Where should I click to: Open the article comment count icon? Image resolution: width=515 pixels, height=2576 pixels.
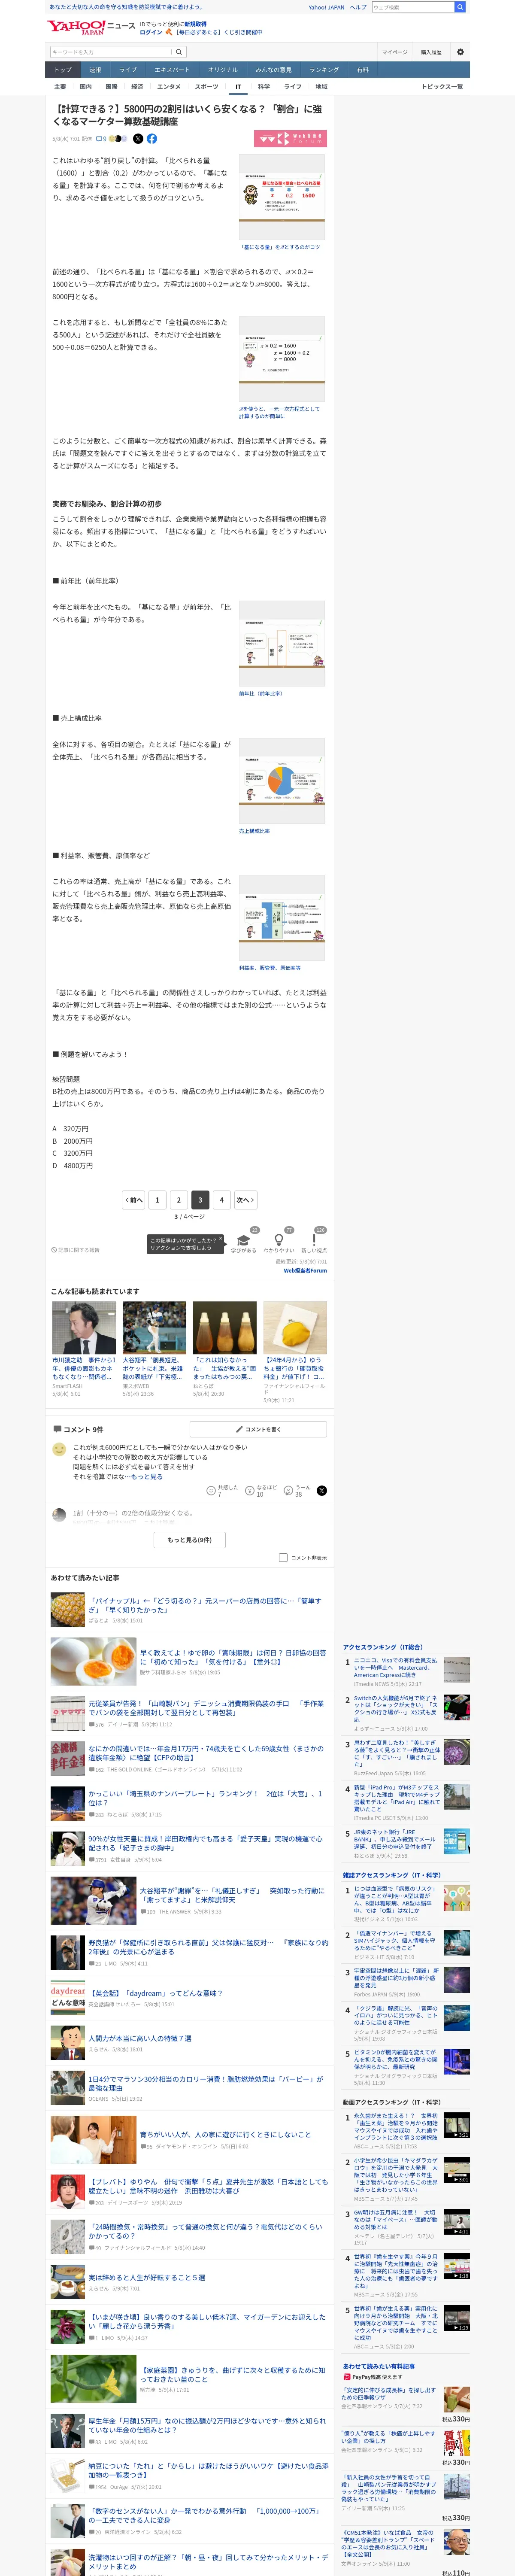(x=101, y=139)
